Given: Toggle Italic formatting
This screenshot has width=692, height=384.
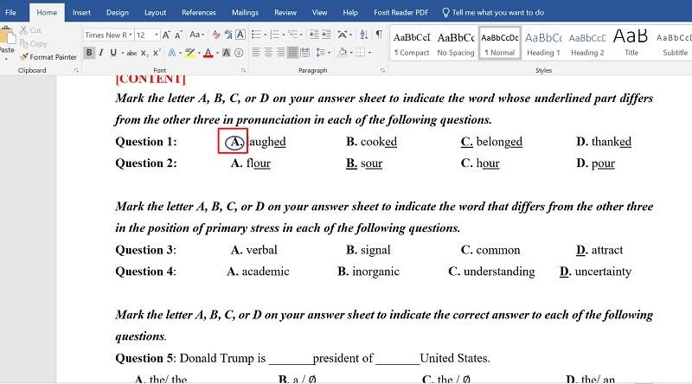Looking at the screenshot, I should (x=101, y=53).
